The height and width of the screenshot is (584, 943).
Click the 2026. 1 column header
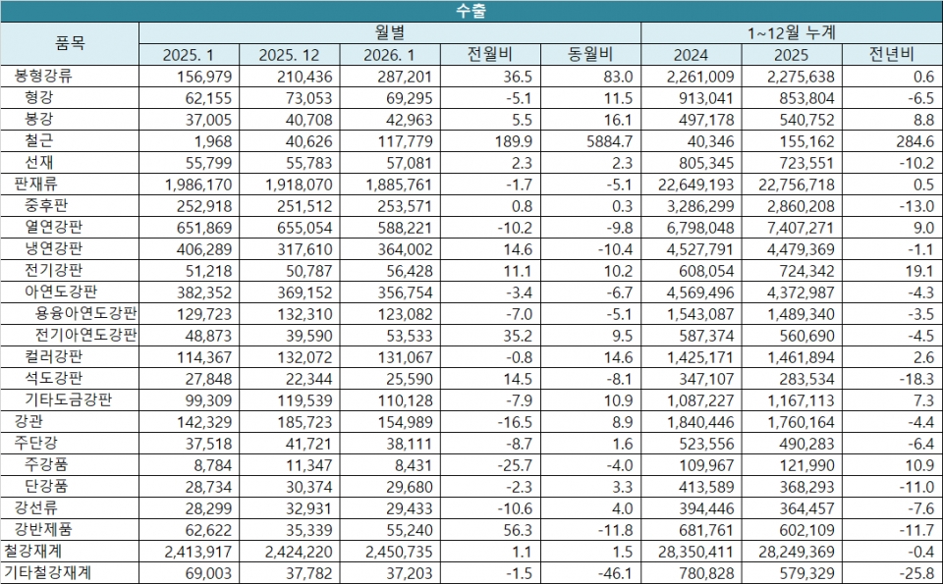point(389,54)
